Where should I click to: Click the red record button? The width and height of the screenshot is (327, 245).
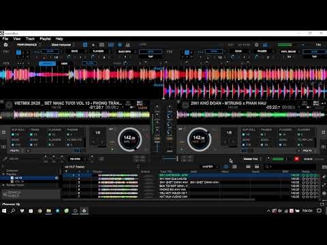(x=296, y=159)
